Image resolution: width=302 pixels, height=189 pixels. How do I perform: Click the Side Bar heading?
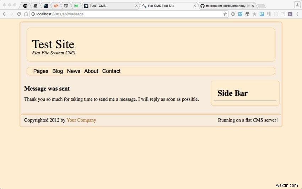[x=232, y=93]
